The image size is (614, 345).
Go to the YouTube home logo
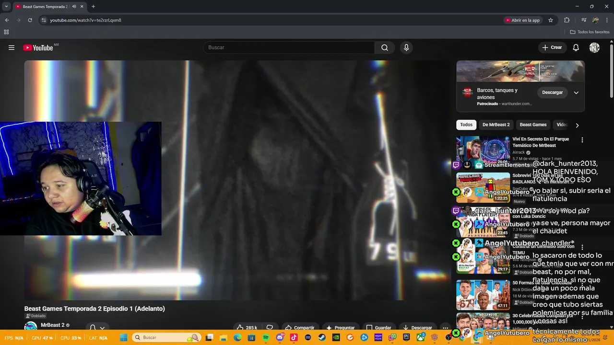[x=38, y=47]
